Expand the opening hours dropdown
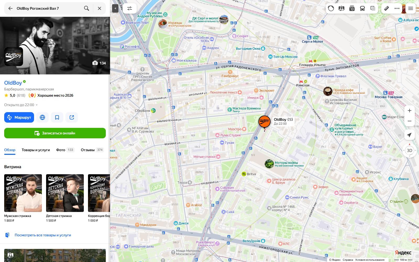 (x=21, y=105)
